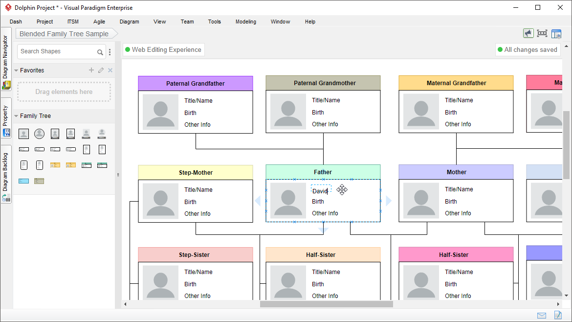Open the Diagram menu
Image resolution: width=572 pixels, height=322 pixels.
[x=129, y=22]
